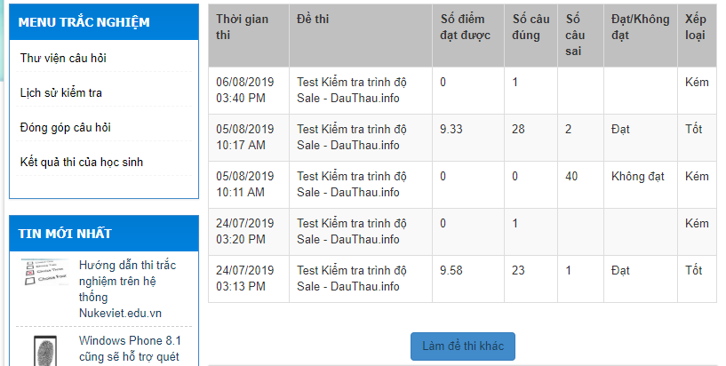Click the 24/07/2019 03:20 PM date cell
This screenshot has width=726, height=366.
pos(245,231)
